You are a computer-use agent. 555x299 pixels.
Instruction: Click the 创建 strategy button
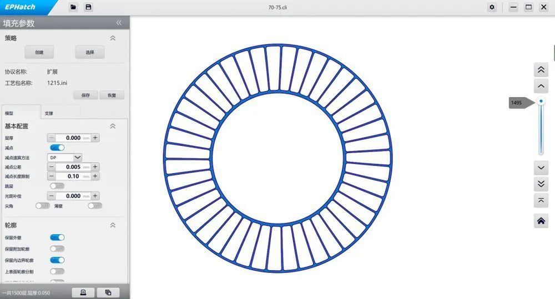tap(39, 52)
